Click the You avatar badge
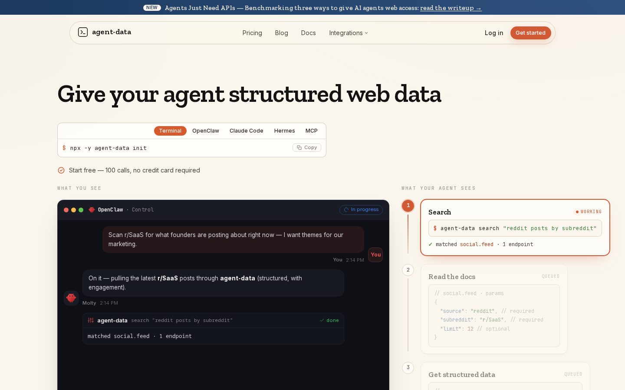Screen dimensions: 625x390 click(x=375, y=255)
